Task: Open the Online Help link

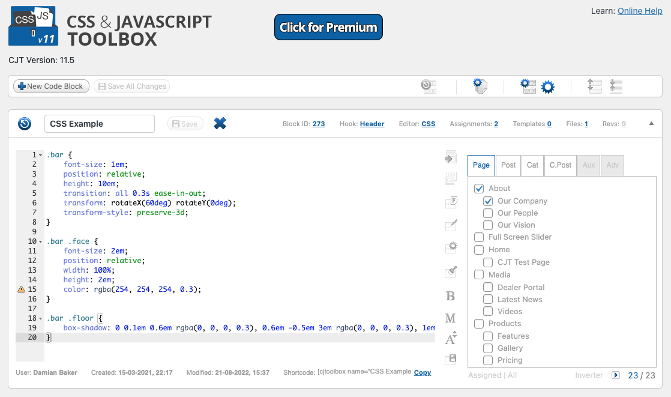Action: pyautogui.click(x=640, y=11)
